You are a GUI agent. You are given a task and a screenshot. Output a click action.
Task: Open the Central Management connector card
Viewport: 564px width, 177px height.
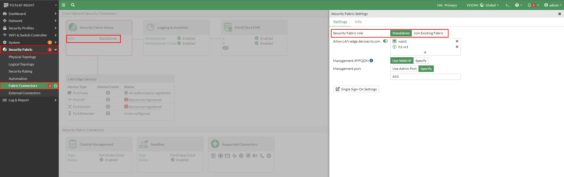[99, 155]
